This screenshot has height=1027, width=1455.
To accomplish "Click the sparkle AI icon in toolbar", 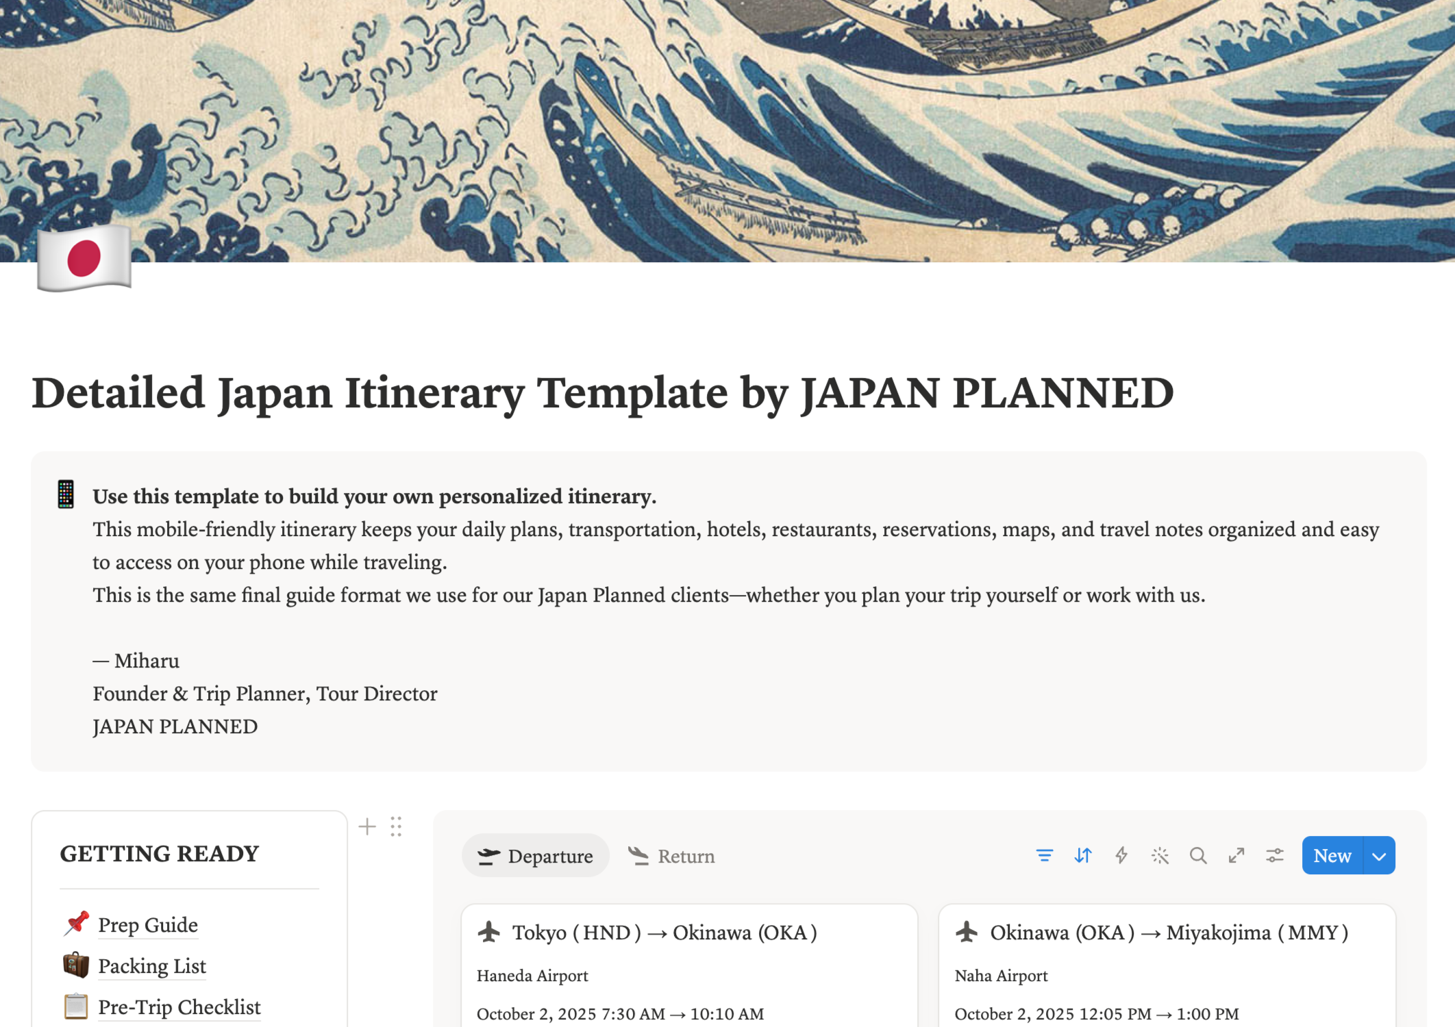I will [x=1160, y=855].
